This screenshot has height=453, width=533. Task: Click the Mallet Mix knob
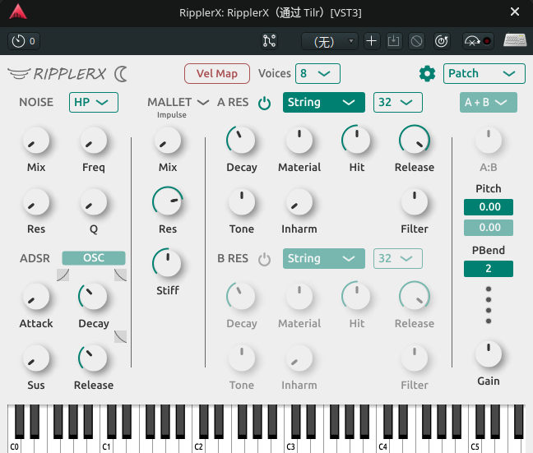click(x=168, y=141)
